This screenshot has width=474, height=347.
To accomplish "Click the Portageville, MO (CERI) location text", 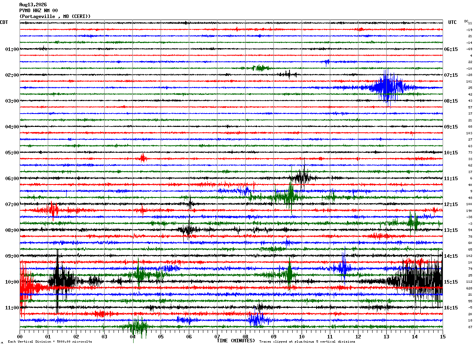I will click(x=55, y=16).
